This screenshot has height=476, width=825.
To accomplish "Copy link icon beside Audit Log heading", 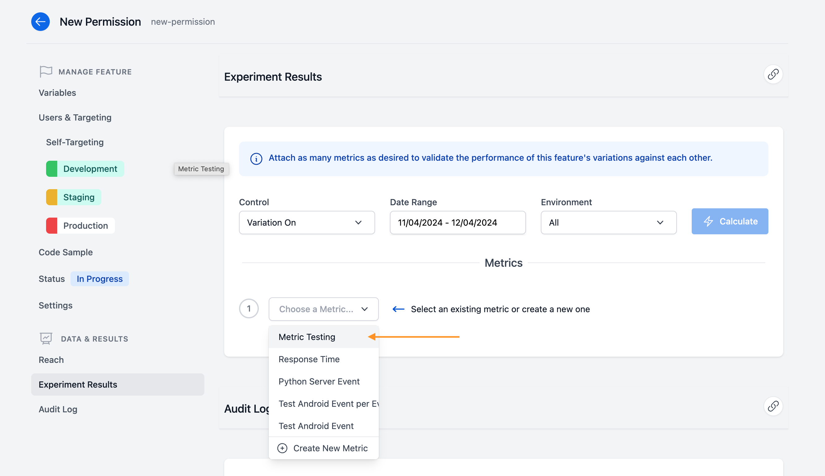I will (x=773, y=406).
